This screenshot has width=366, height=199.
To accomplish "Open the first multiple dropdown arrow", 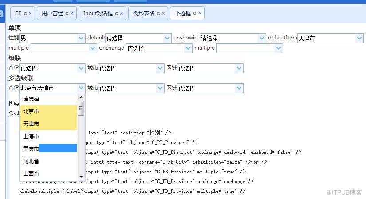I will pos(92,48).
